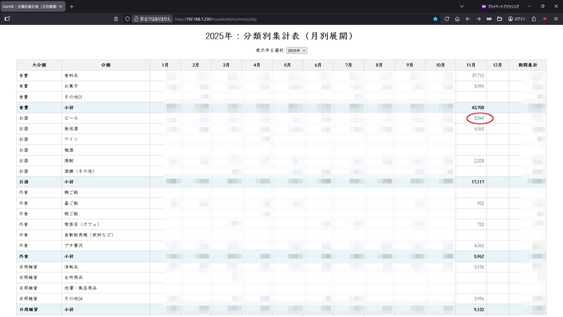Click the 6月 column header
Image resolution: width=563 pixels, height=317 pixels.
pos(318,65)
